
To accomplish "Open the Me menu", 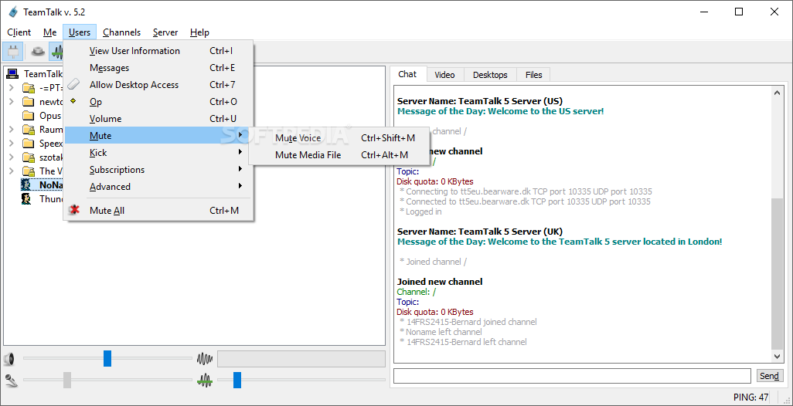I will click(50, 32).
